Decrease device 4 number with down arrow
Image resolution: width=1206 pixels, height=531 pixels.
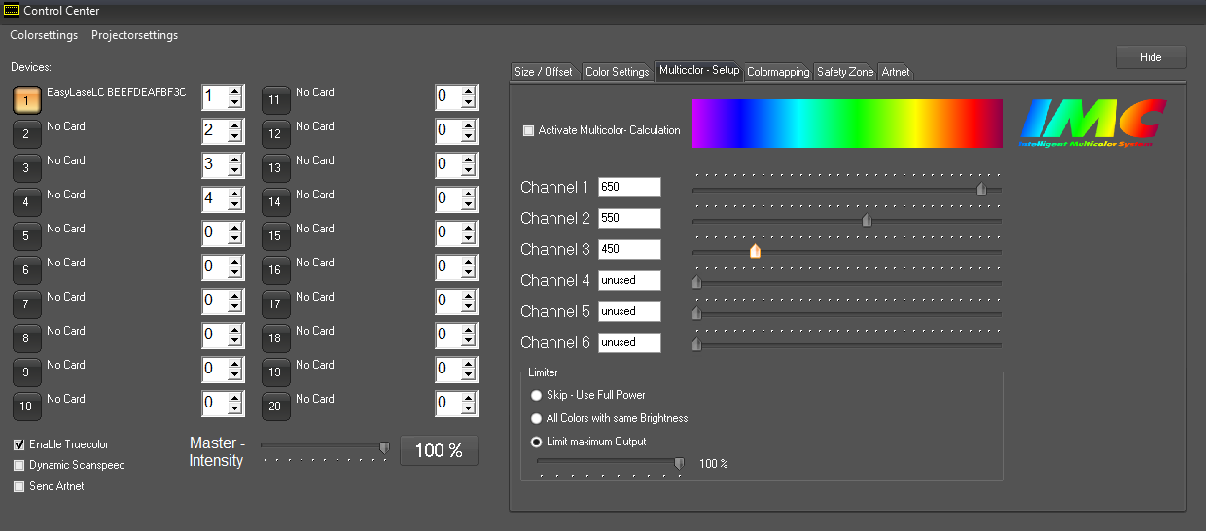(234, 205)
